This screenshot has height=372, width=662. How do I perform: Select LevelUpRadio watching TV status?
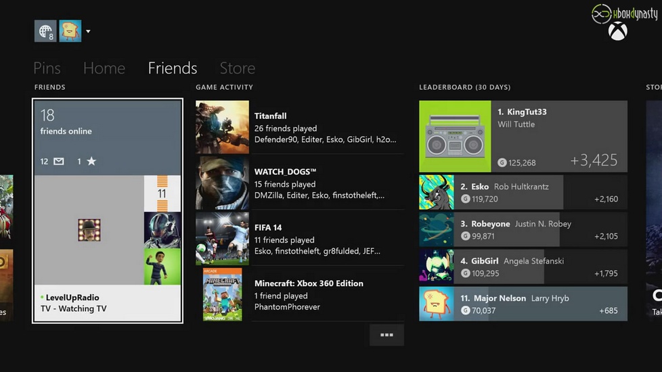[107, 303]
